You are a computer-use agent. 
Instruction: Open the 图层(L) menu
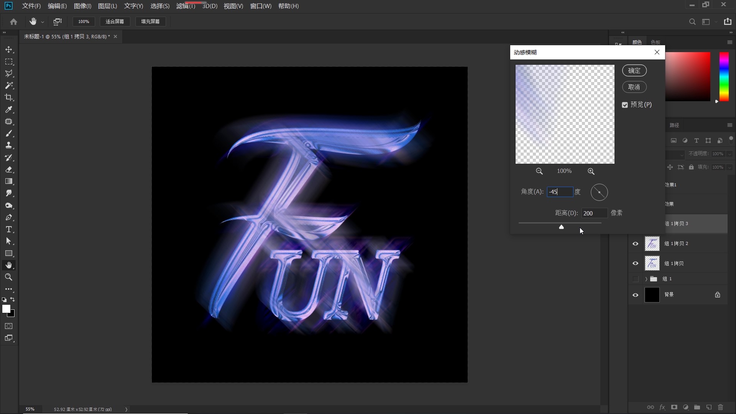pos(107,6)
